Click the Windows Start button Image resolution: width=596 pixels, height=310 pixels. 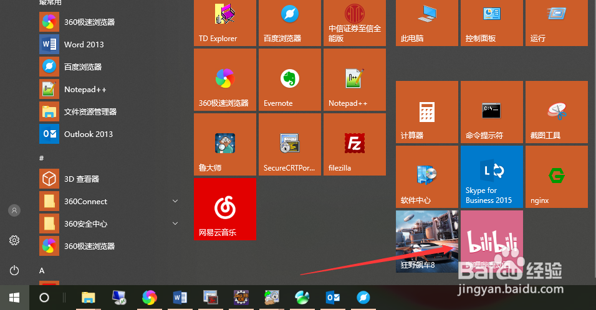click(x=14, y=298)
